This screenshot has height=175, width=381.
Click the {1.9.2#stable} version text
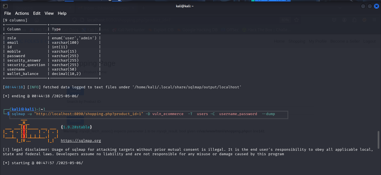click(x=76, y=127)
